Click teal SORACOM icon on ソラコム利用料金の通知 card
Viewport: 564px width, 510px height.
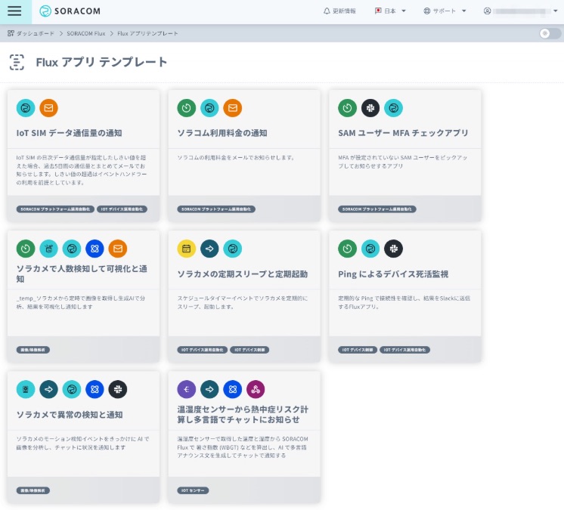209,108
